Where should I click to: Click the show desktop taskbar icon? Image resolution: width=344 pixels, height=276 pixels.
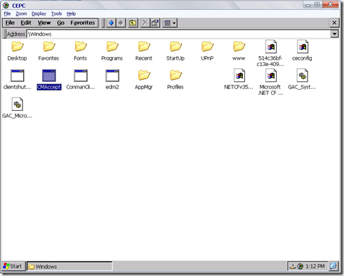(x=333, y=266)
